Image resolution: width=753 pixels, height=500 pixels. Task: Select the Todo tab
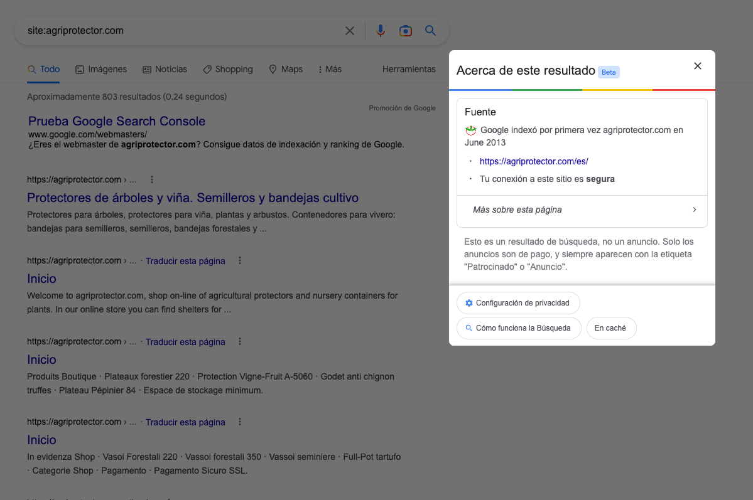coord(44,69)
